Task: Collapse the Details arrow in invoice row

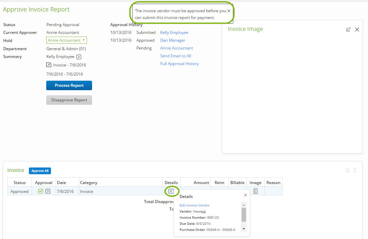Action: (x=171, y=191)
